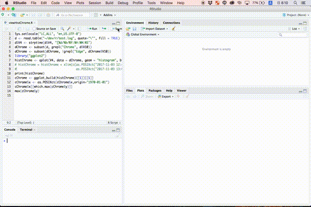Switch to the Packages tab

[x=154, y=91]
